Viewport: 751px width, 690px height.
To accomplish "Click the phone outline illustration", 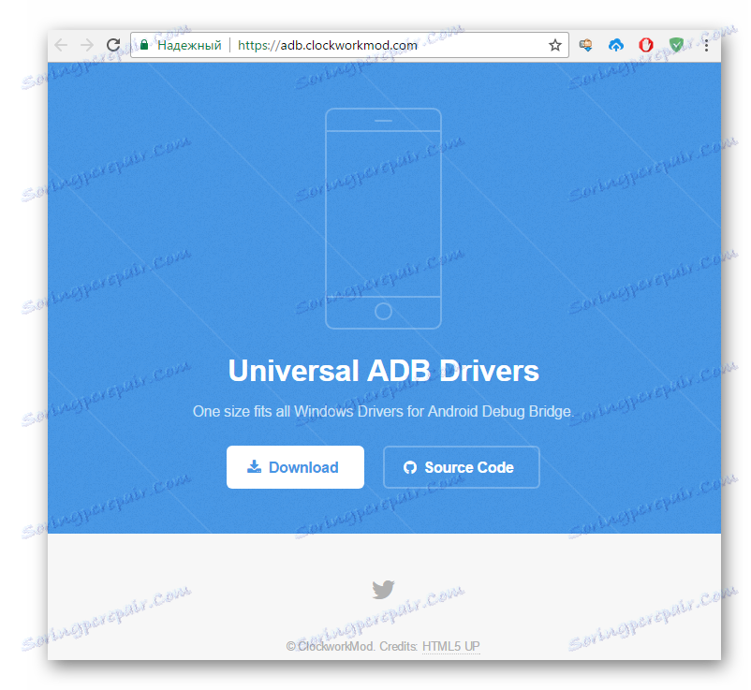I will 383,218.
